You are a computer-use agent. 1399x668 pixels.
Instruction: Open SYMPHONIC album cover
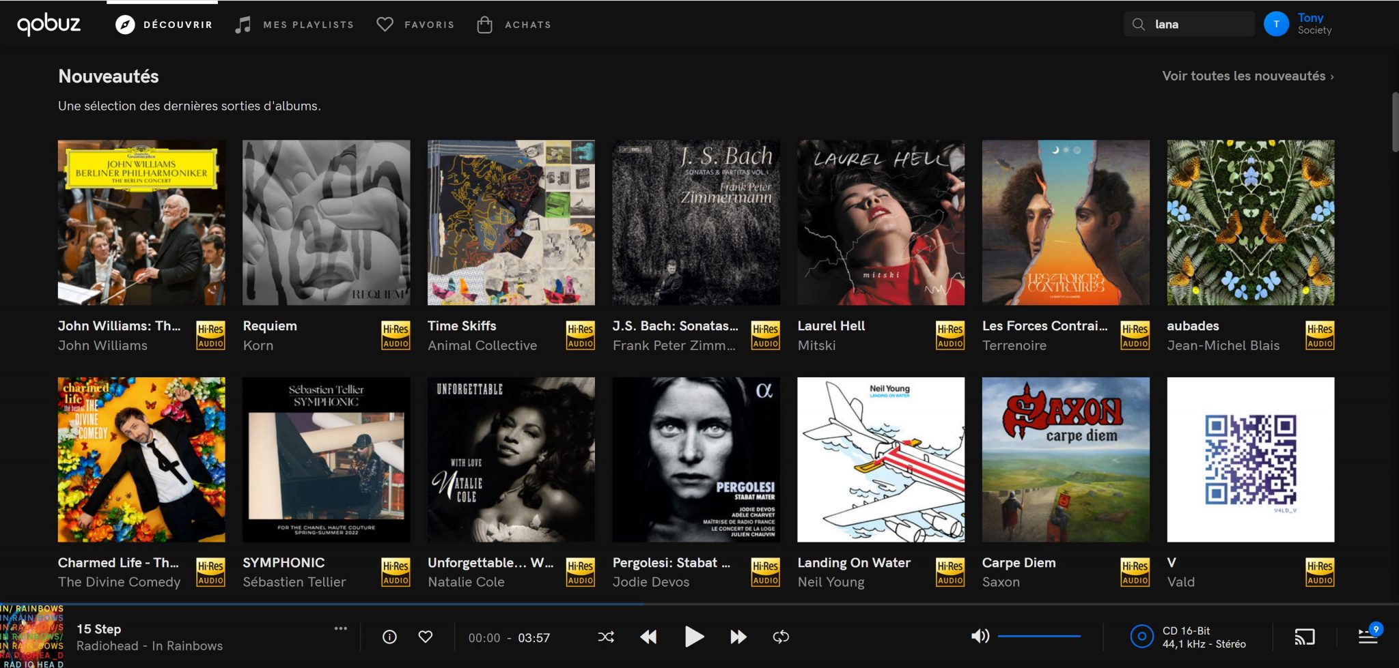coord(327,460)
